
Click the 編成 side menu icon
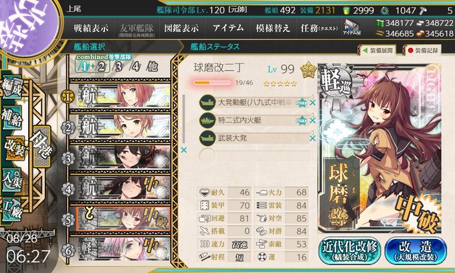pyautogui.click(x=12, y=88)
